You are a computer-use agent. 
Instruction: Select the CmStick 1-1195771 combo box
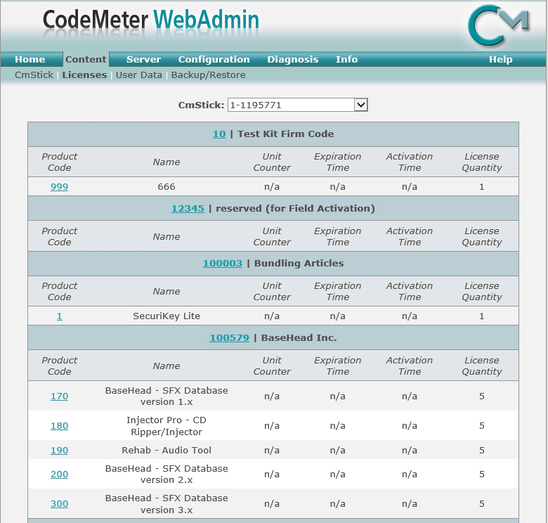pos(297,105)
